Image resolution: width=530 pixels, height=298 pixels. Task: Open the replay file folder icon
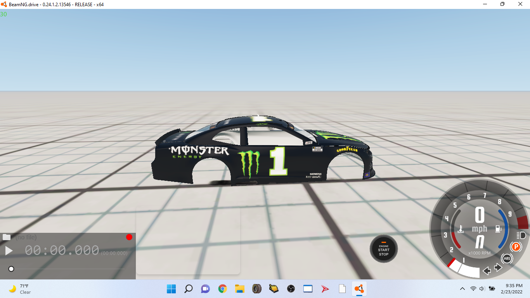tap(7, 237)
